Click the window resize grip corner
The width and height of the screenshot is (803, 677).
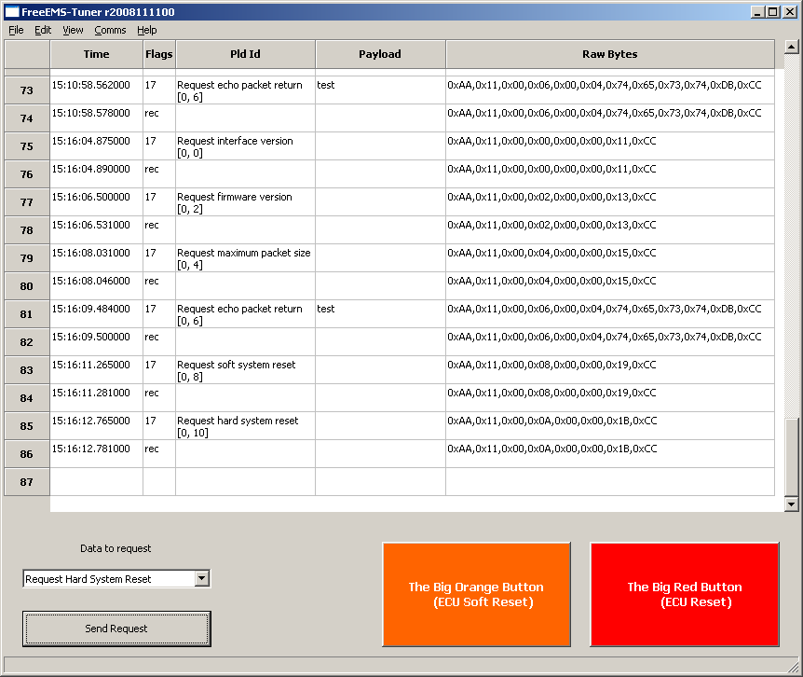pyautogui.click(x=795, y=668)
